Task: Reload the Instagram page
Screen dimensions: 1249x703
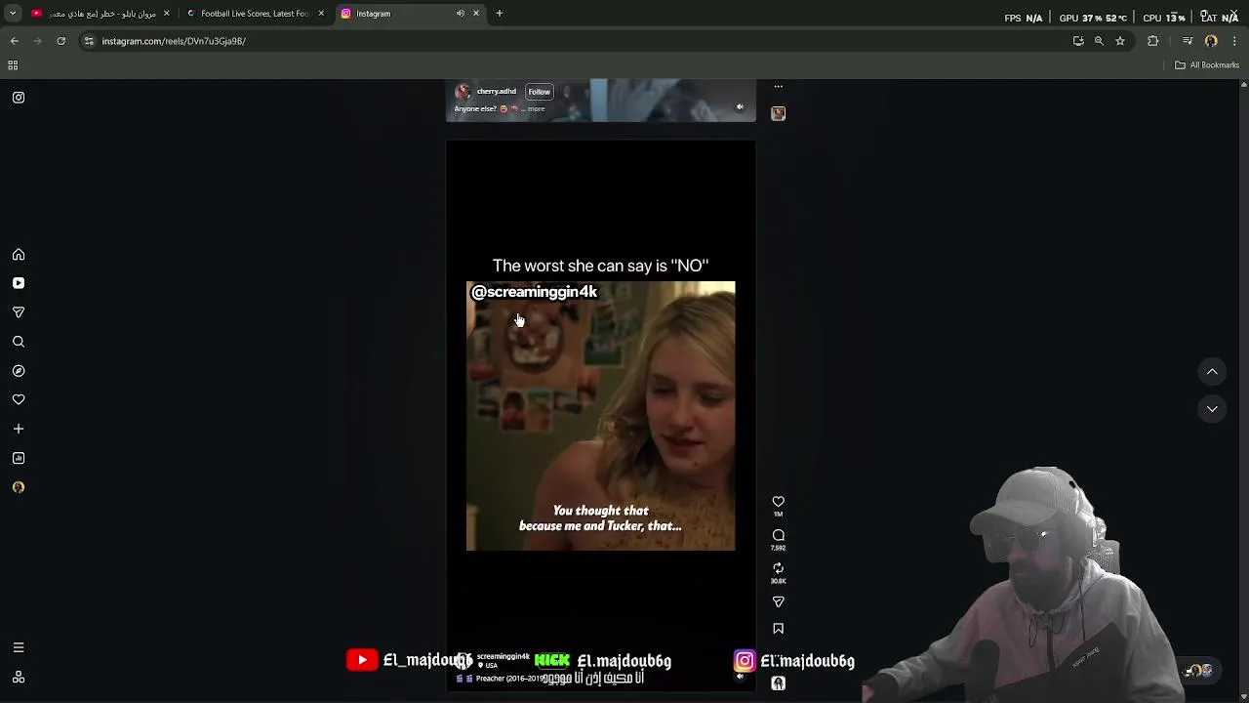Action: pyautogui.click(x=60, y=41)
